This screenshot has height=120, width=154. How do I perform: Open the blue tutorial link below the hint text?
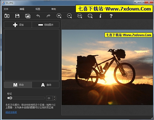coord(11,112)
